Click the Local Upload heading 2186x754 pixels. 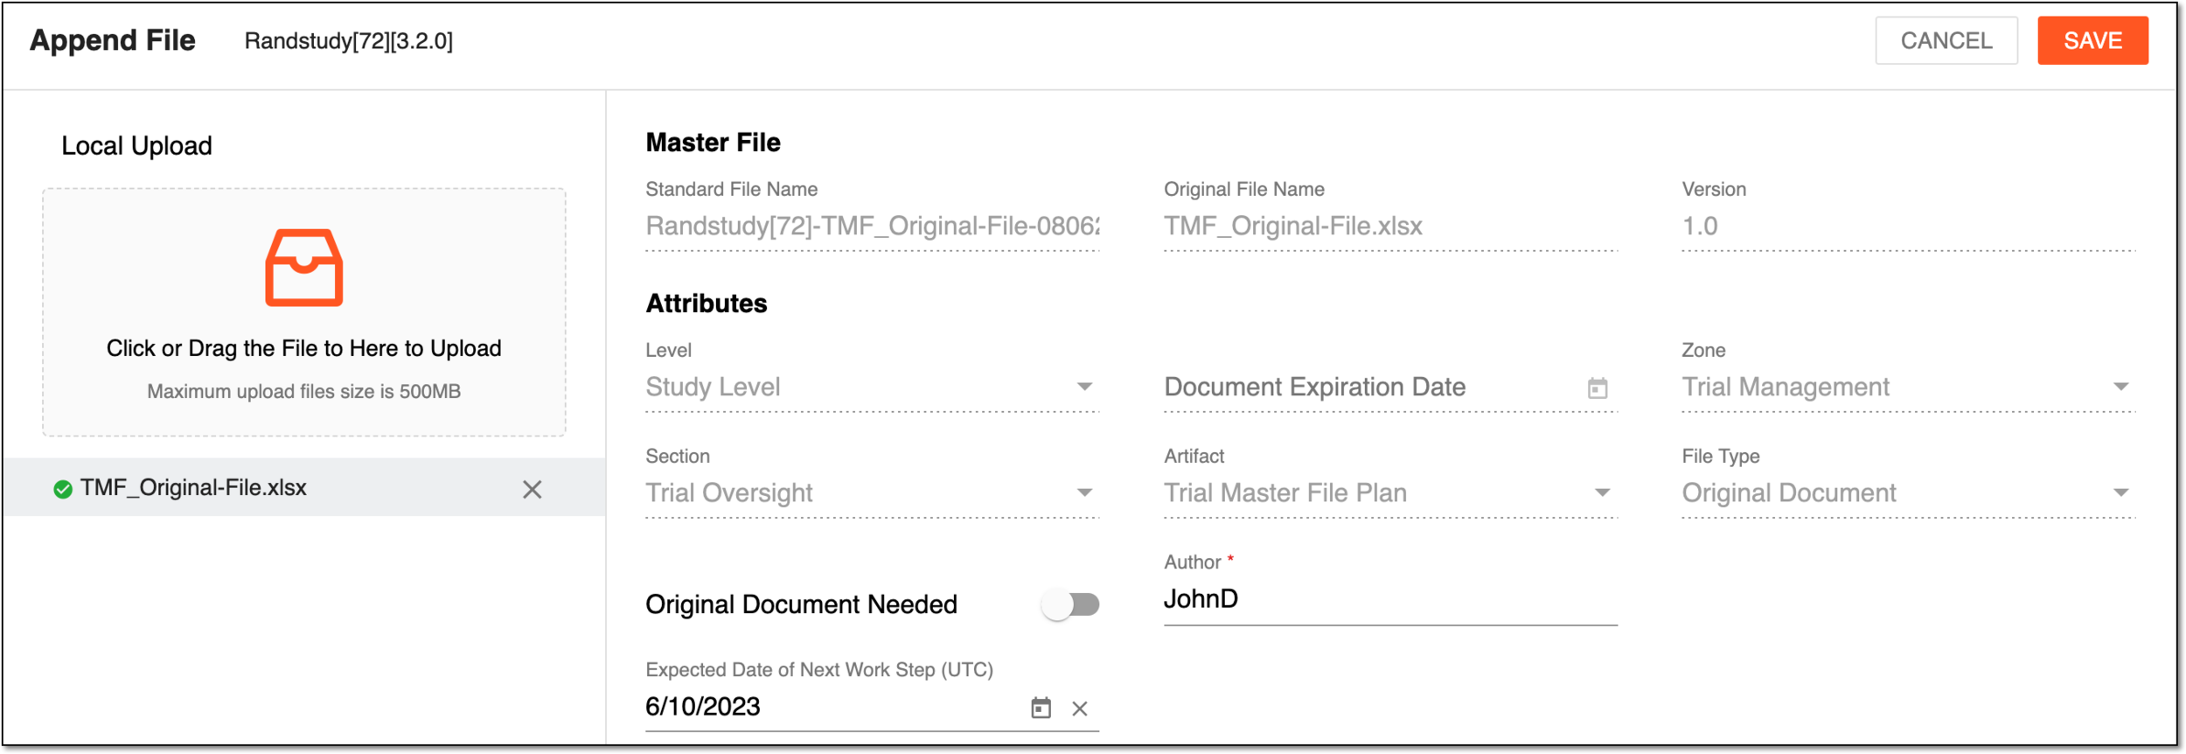136,145
